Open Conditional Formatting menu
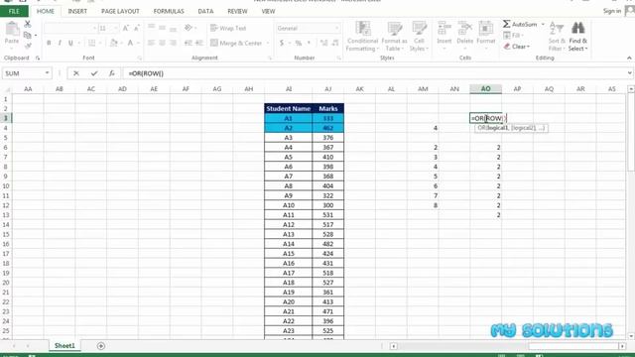 [362, 37]
